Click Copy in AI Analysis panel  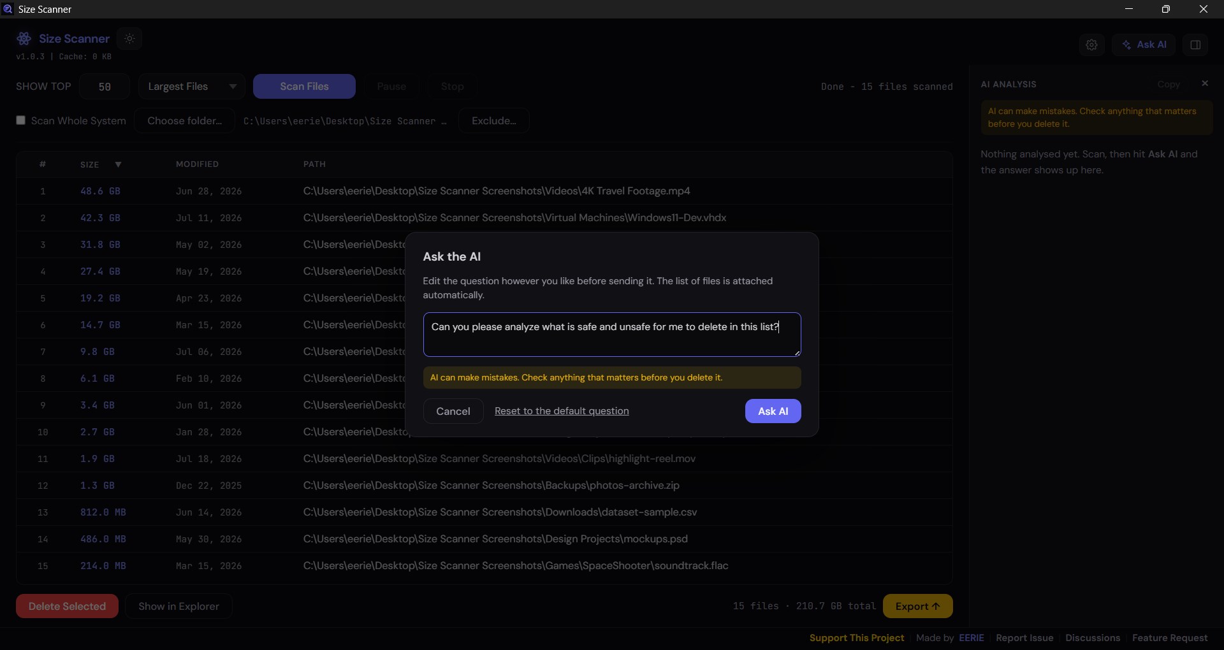pos(1169,84)
